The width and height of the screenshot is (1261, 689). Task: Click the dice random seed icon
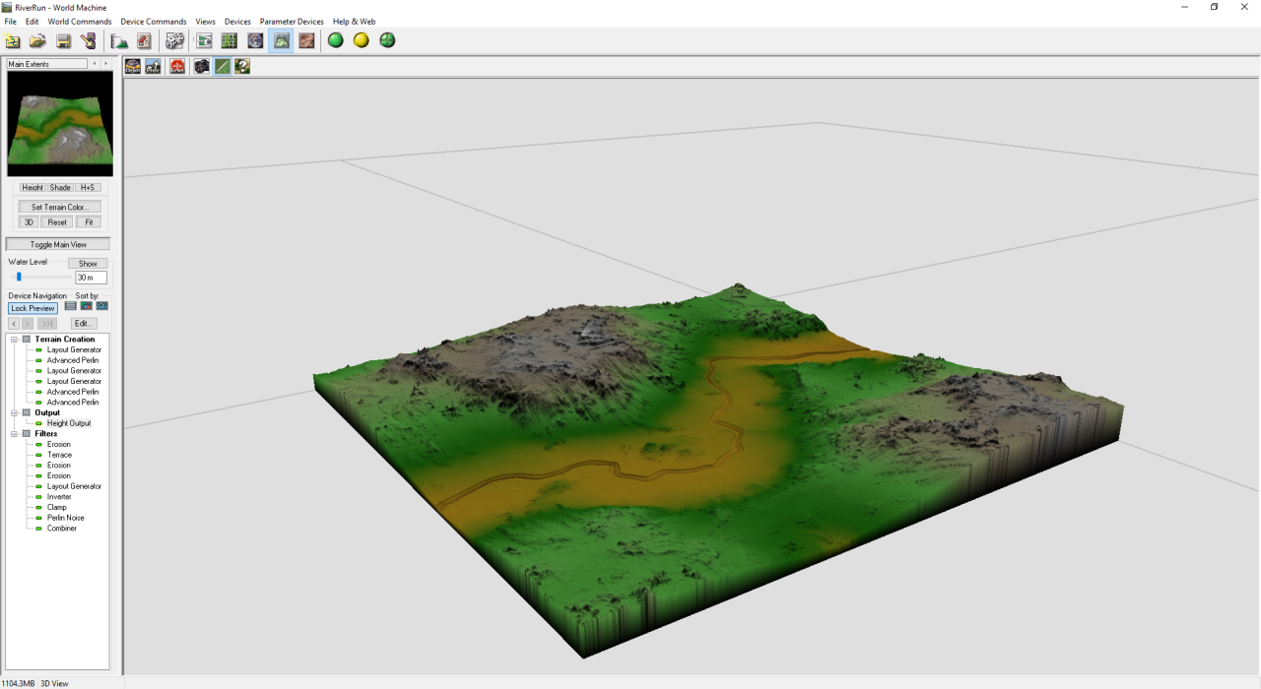174,40
